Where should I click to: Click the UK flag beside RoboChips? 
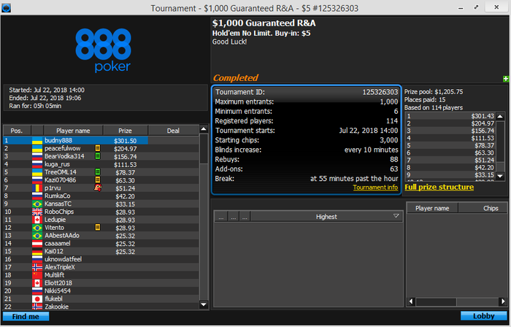coord(37,212)
